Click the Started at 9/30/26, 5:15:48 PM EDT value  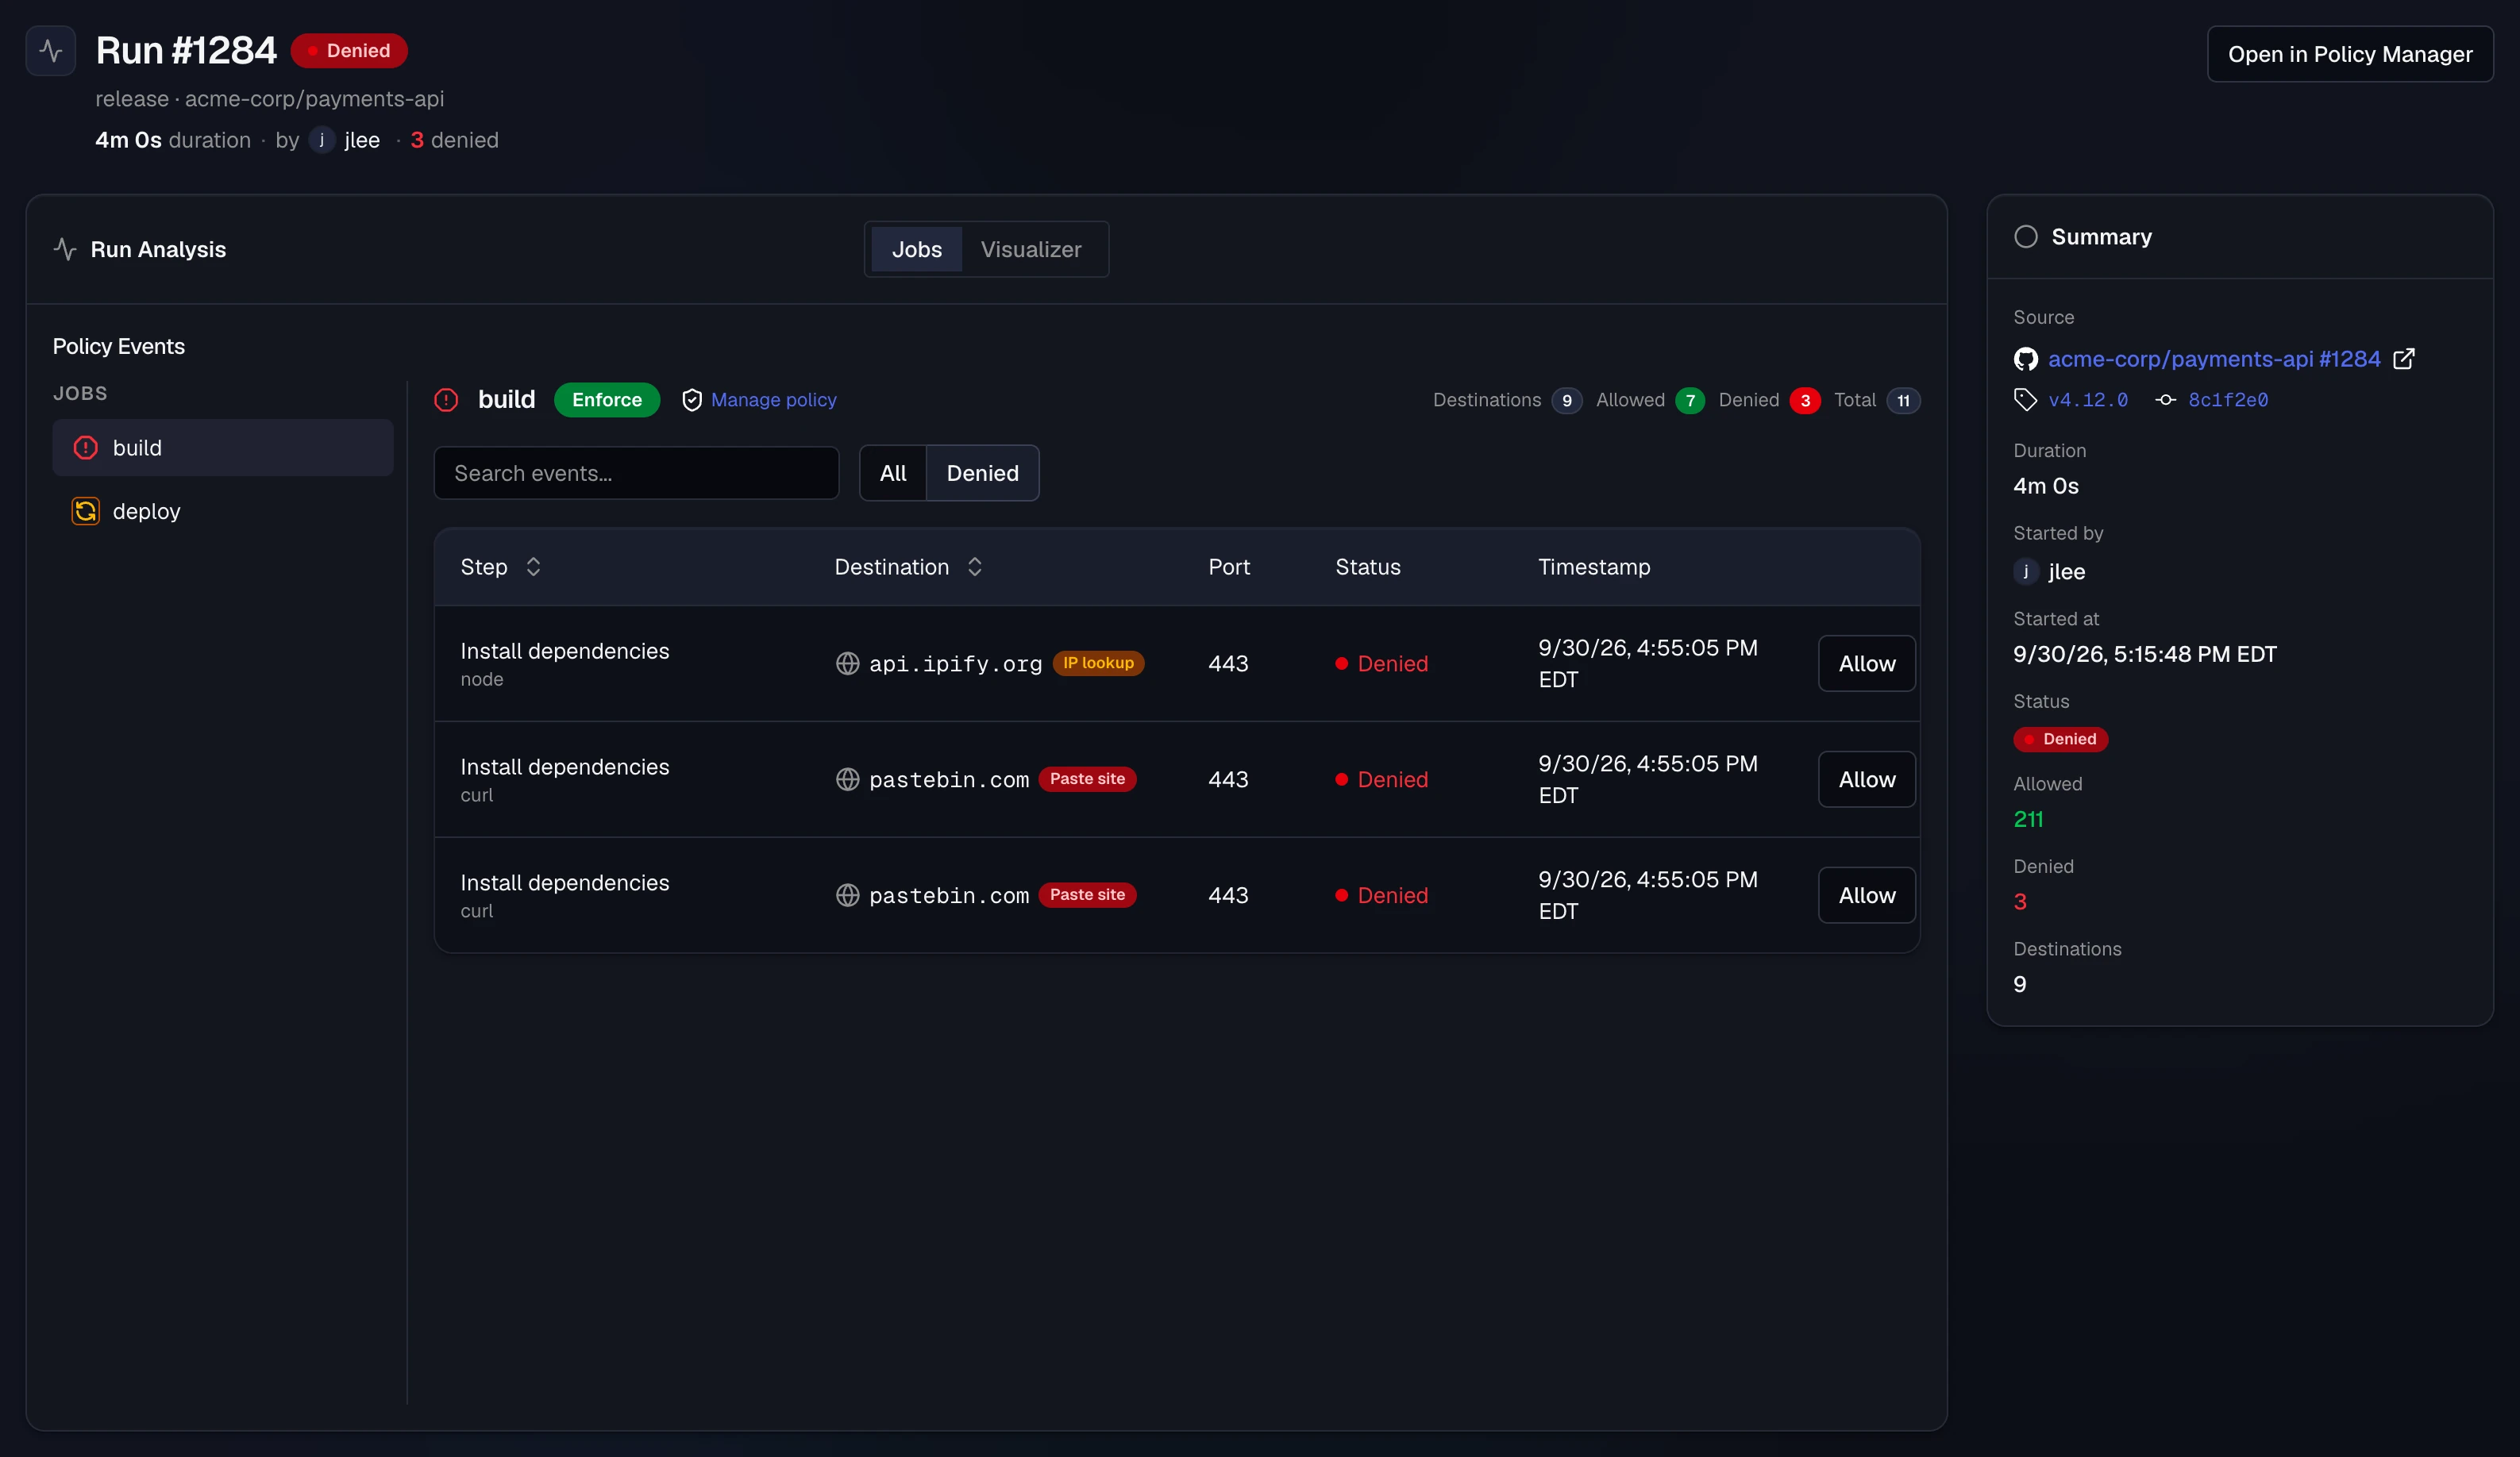(2144, 654)
